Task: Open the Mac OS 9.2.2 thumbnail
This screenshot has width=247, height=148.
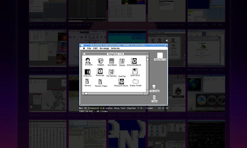Action: tap(206, 48)
